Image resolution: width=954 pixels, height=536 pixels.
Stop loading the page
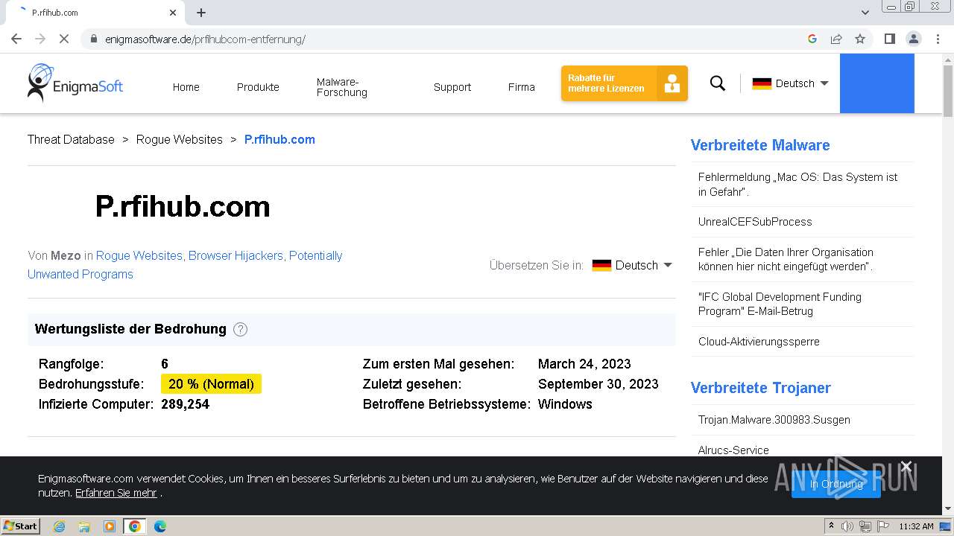coord(64,39)
